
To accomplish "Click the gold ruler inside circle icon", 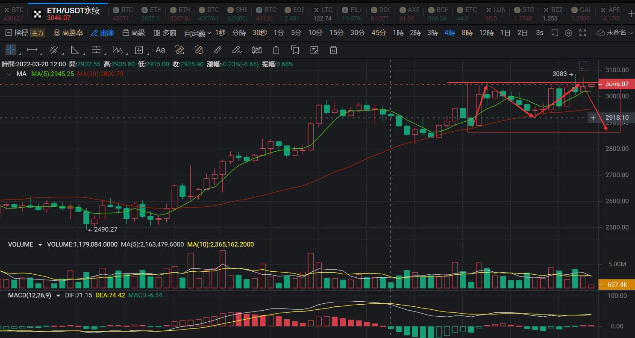I will (198, 50).
